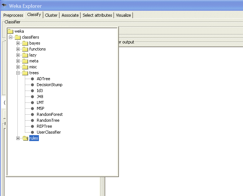Click the functions folder icon
The width and height of the screenshot is (243, 196).
pyautogui.click(x=25, y=49)
